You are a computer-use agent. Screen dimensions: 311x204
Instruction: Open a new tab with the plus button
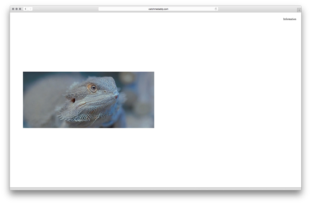[x=299, y=10]
